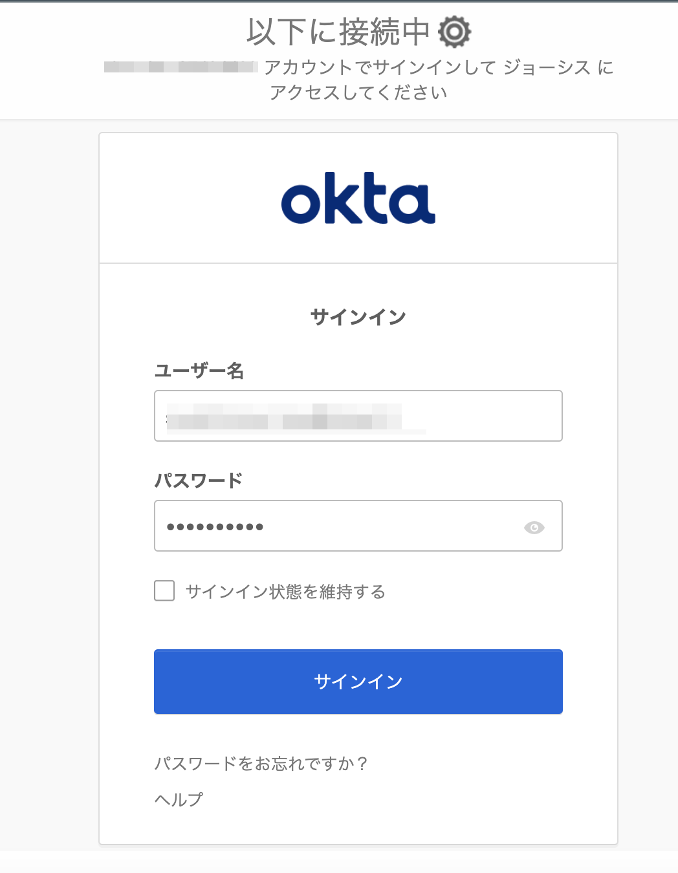The image size is (678, 873).
Task: Click the アカウントでサインインして header text
Action: (380, 67)
